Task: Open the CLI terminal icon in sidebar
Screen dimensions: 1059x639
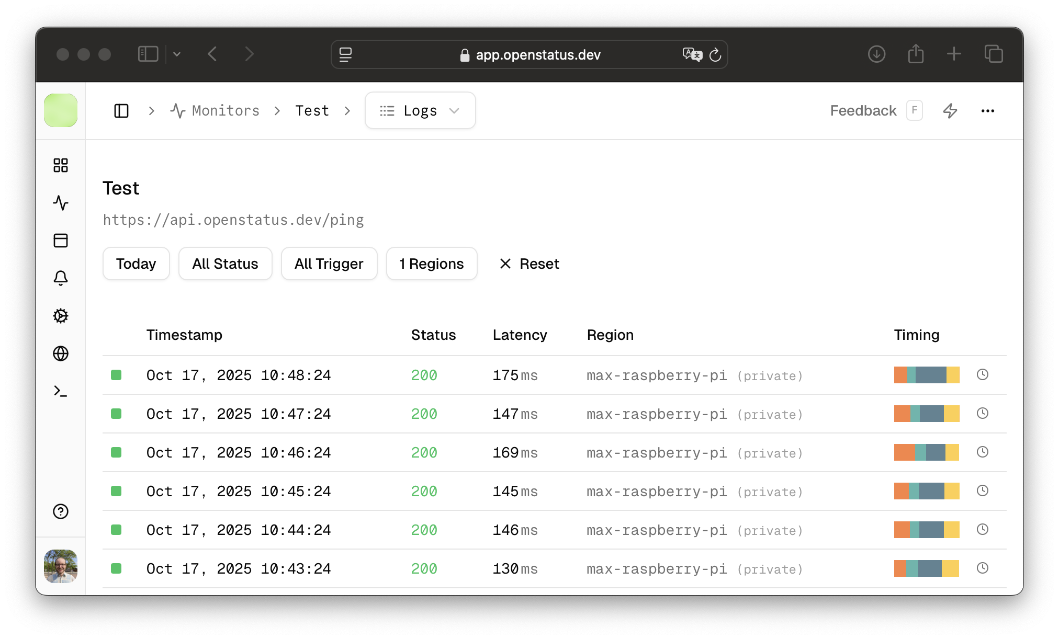Action: [x=60, y=391]
